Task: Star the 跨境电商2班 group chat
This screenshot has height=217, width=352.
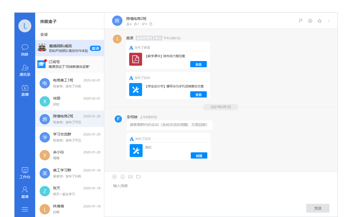Action: click(x=319, y=21)
